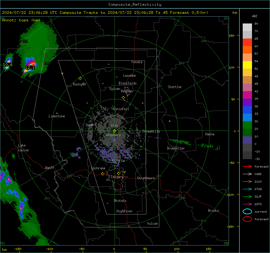Click the cyan current ellipse legend icon

247,211
